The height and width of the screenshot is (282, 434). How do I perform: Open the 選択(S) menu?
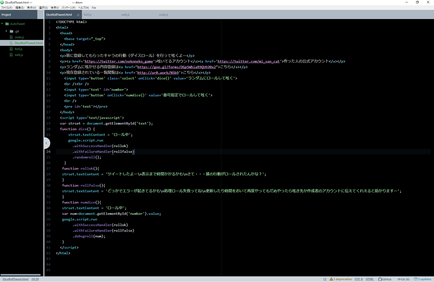tap(43, 8)
